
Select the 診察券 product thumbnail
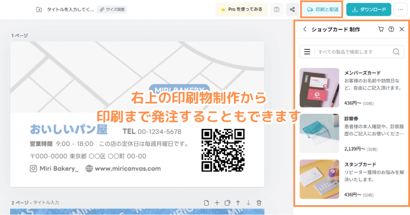pos(319,133)
